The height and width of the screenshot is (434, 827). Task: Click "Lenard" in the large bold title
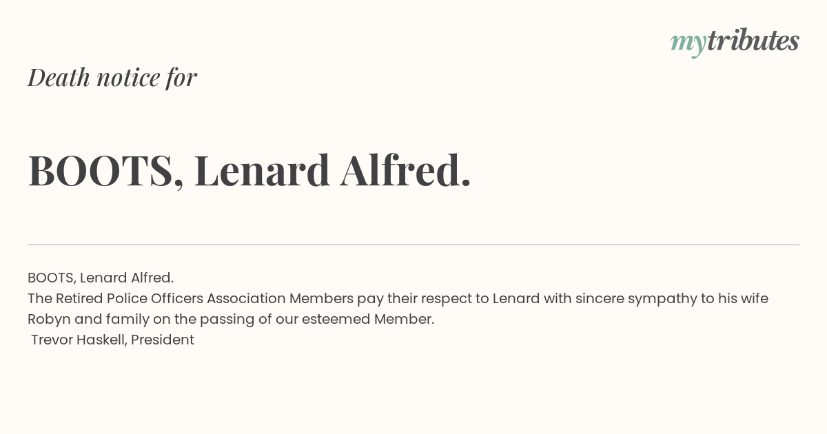263,171
